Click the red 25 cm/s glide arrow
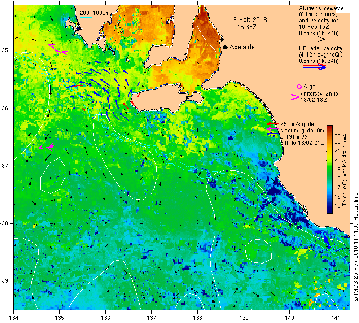Viewport: 359px width, 323px height. click(x=273, y=124)
